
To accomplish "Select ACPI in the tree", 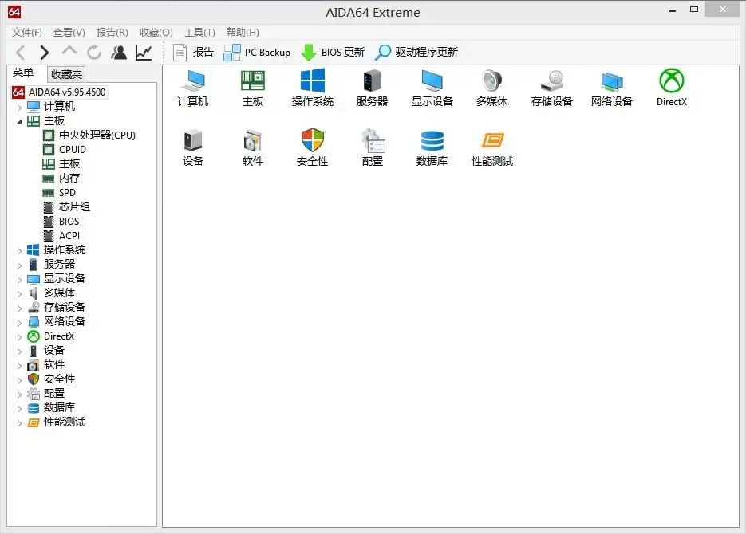I will pos(61,236).
